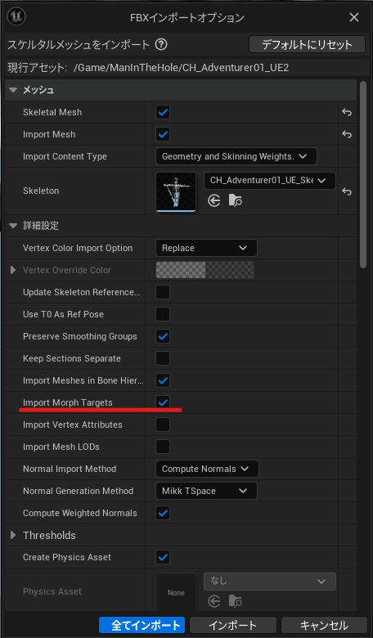The image size is (373, 638).
Task: Use selected asset arrow for Physics Asset
Action: coord(214,601)
